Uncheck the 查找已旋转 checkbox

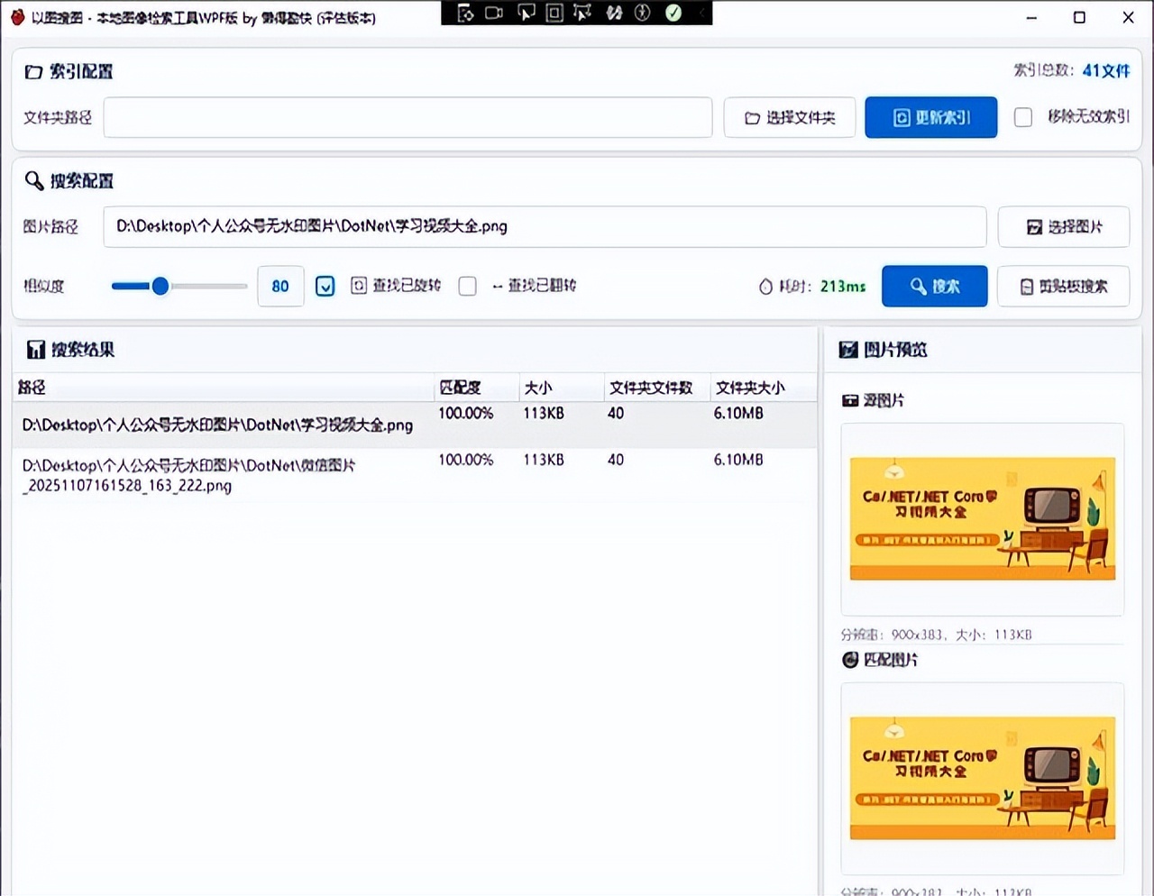tap(325, 287)
